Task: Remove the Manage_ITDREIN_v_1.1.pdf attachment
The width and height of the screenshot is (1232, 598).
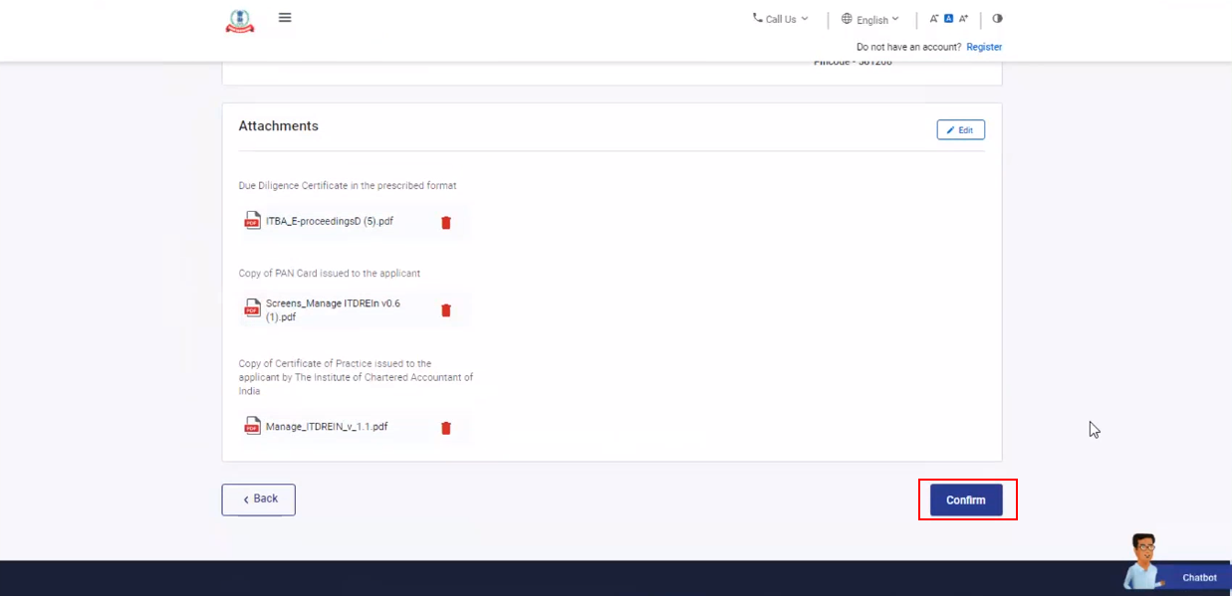Action: pos(446,428)
